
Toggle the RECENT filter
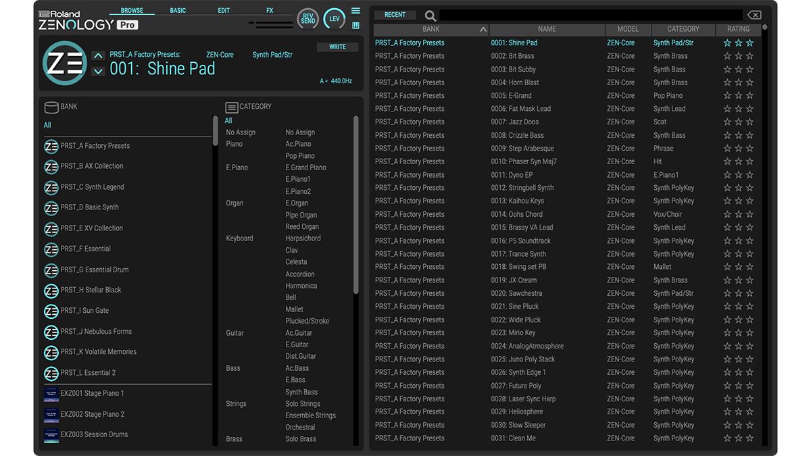[x=395, y=14]
